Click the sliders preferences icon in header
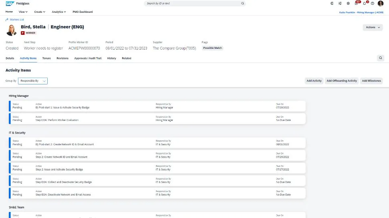Screen dimensions: 389x218 340,3
